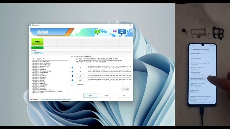
Task: Click the purple device icon in Odin banner
Action: [115, 31]
